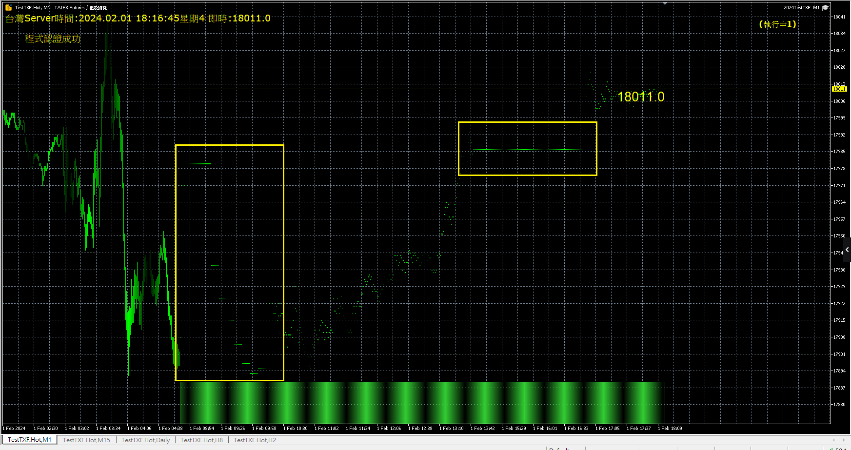Click the right tab scroll arrow
This screenshot has width=851, height=450.
click(844, 440)
